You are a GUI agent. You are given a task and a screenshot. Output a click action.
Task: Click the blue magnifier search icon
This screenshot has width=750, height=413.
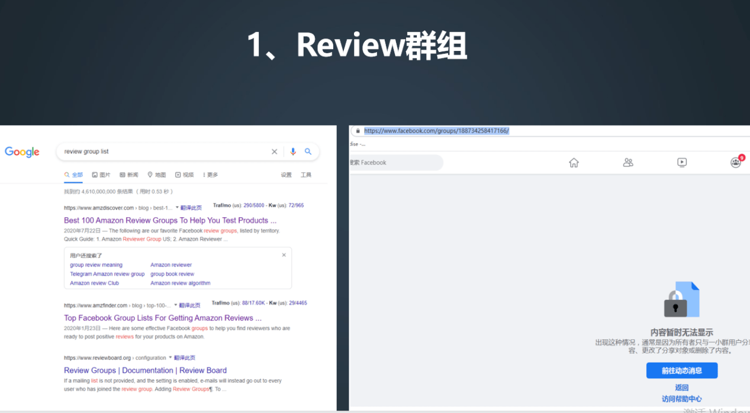point(308,151)
